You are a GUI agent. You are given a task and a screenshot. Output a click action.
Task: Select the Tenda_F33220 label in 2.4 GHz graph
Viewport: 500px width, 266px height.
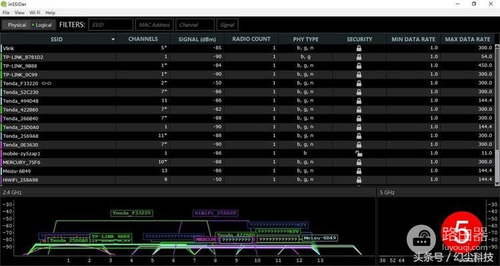click(x=132, y=213)
